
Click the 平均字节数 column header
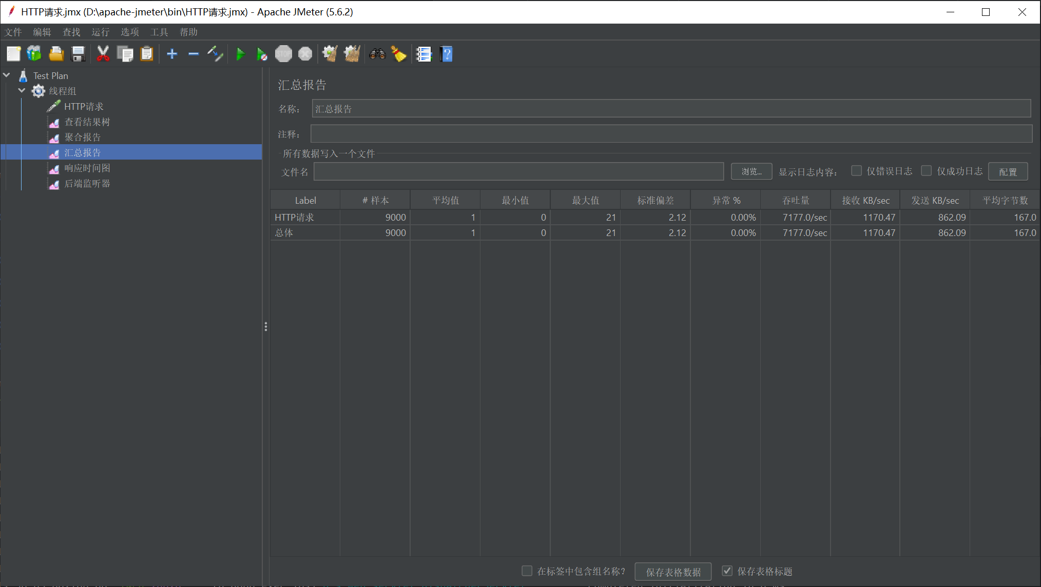click(1005, 200)
